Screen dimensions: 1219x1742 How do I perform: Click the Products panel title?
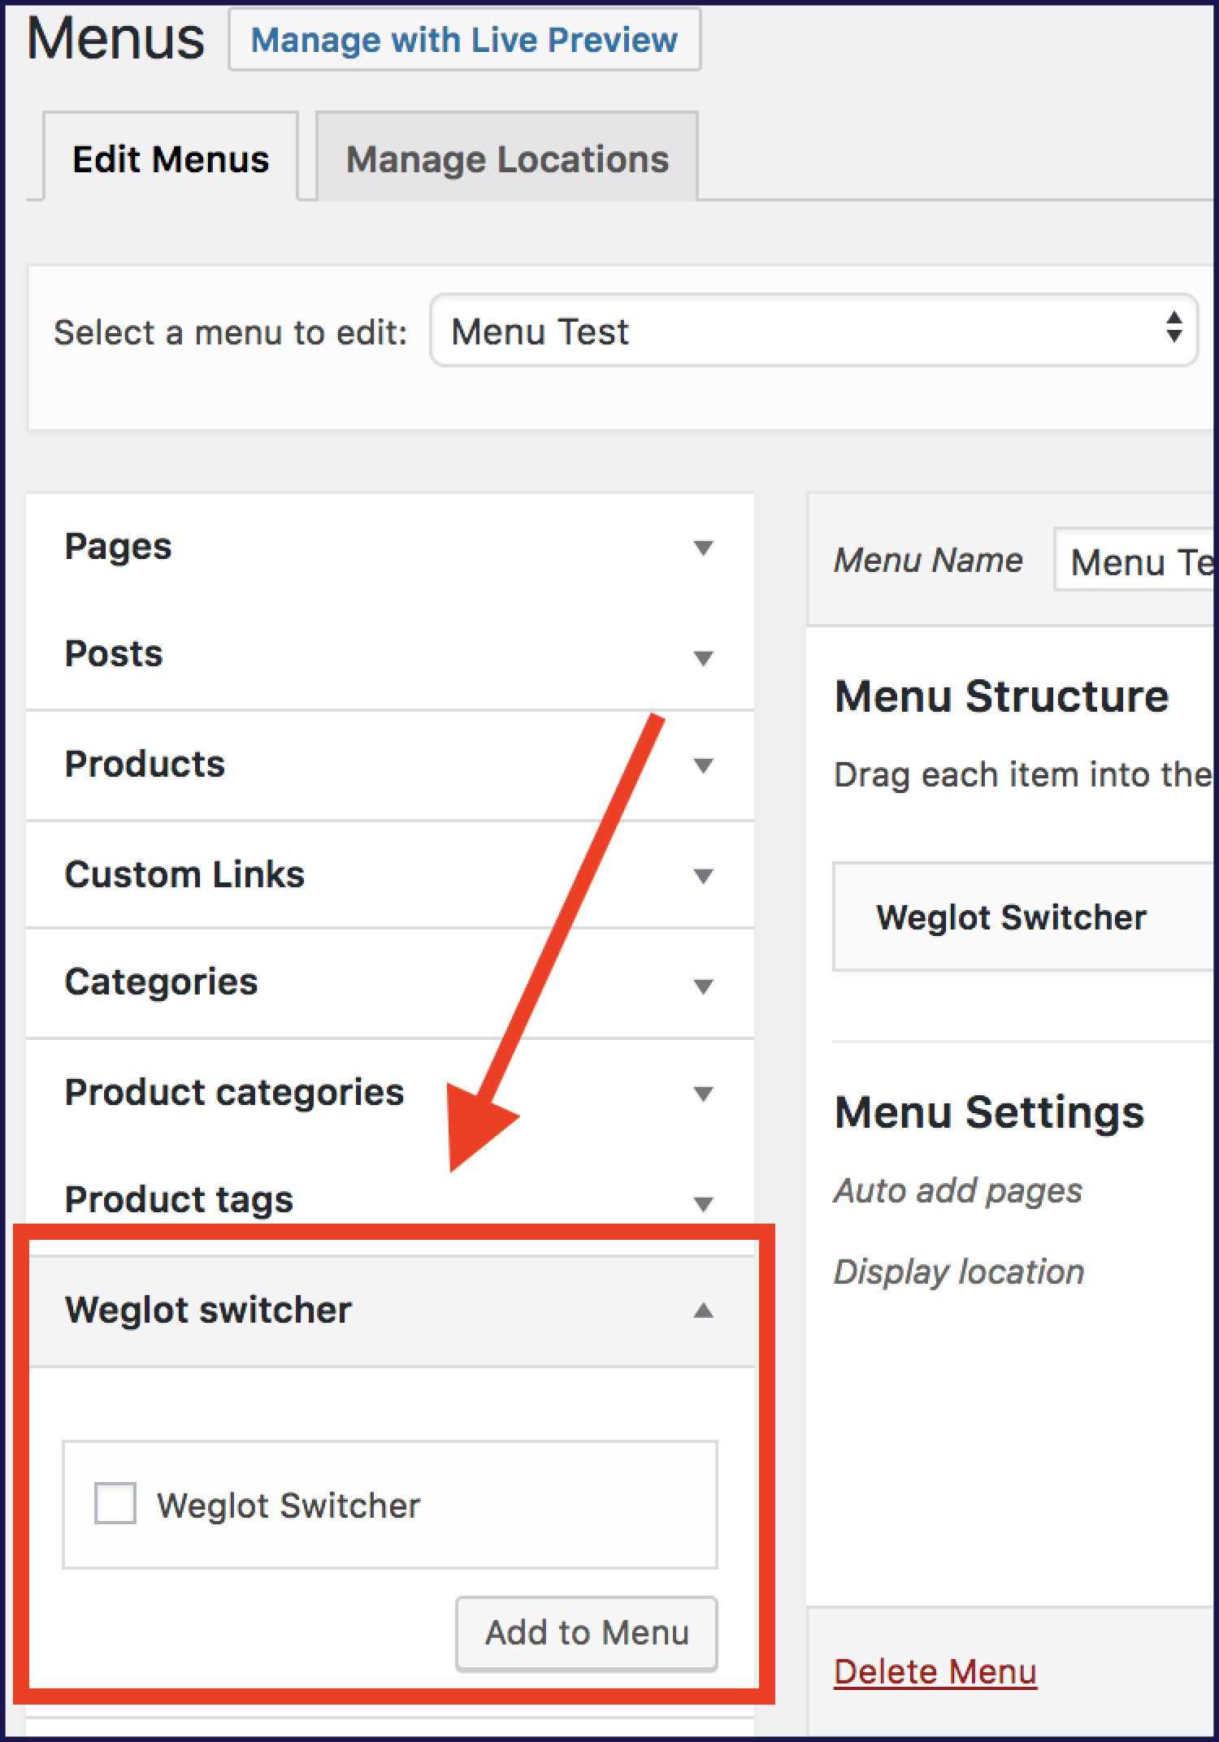coord(145,764)
